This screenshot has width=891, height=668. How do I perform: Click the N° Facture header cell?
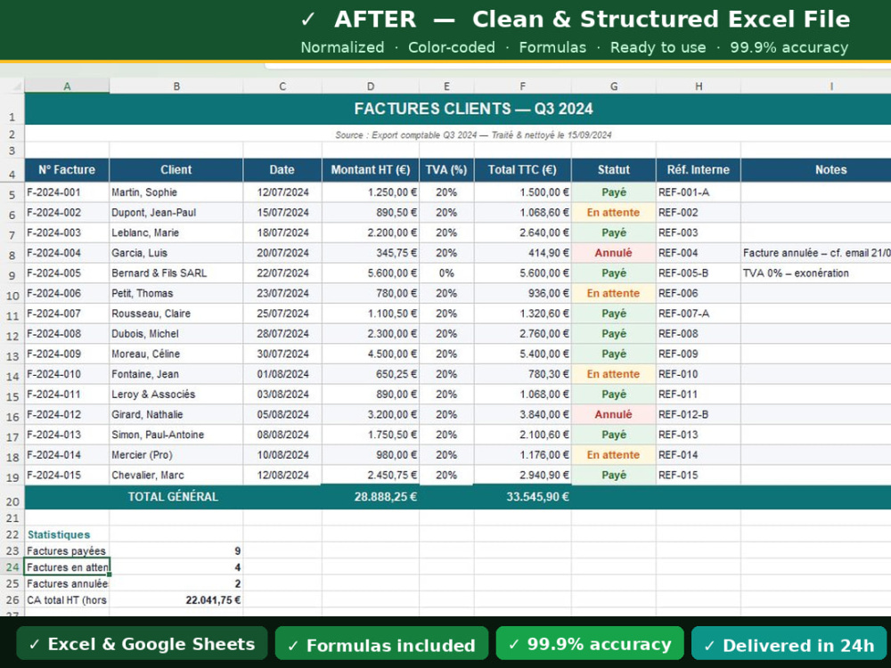pos(67,170)
